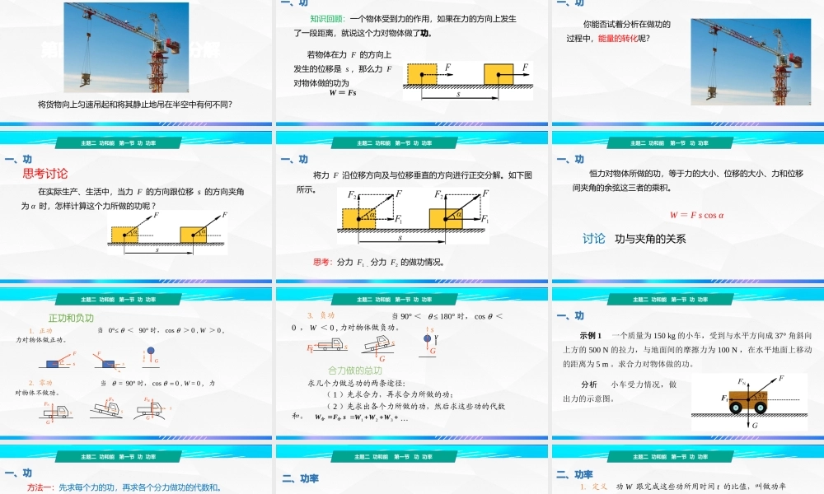This screenshot has width=824, height=494.
Task: Click the ball-on-string sketch under 3. 负功
Action: point(429,342)
